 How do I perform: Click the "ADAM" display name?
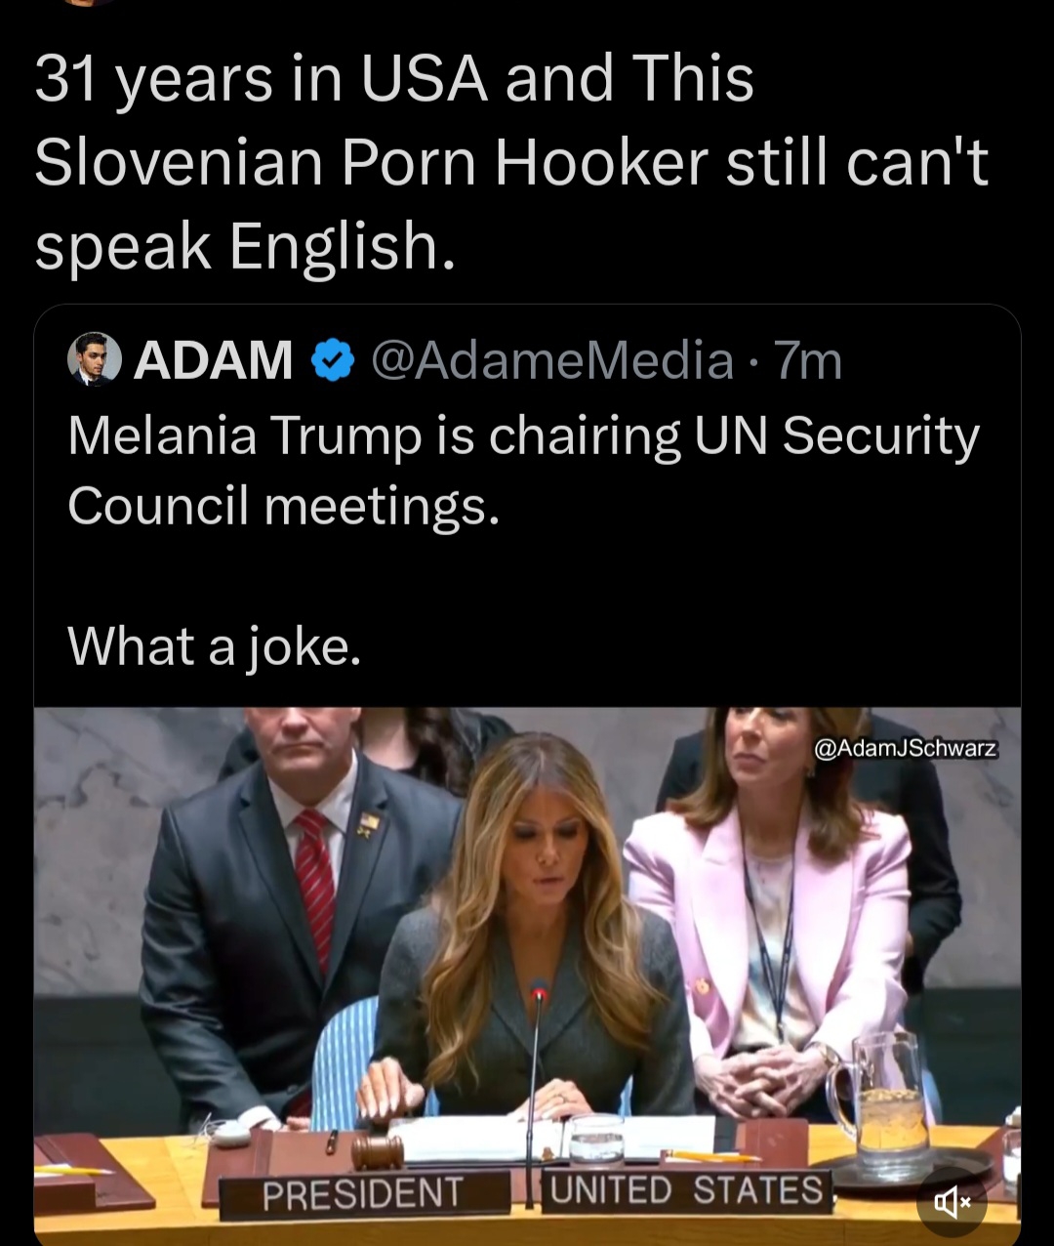tap(213, 360)
